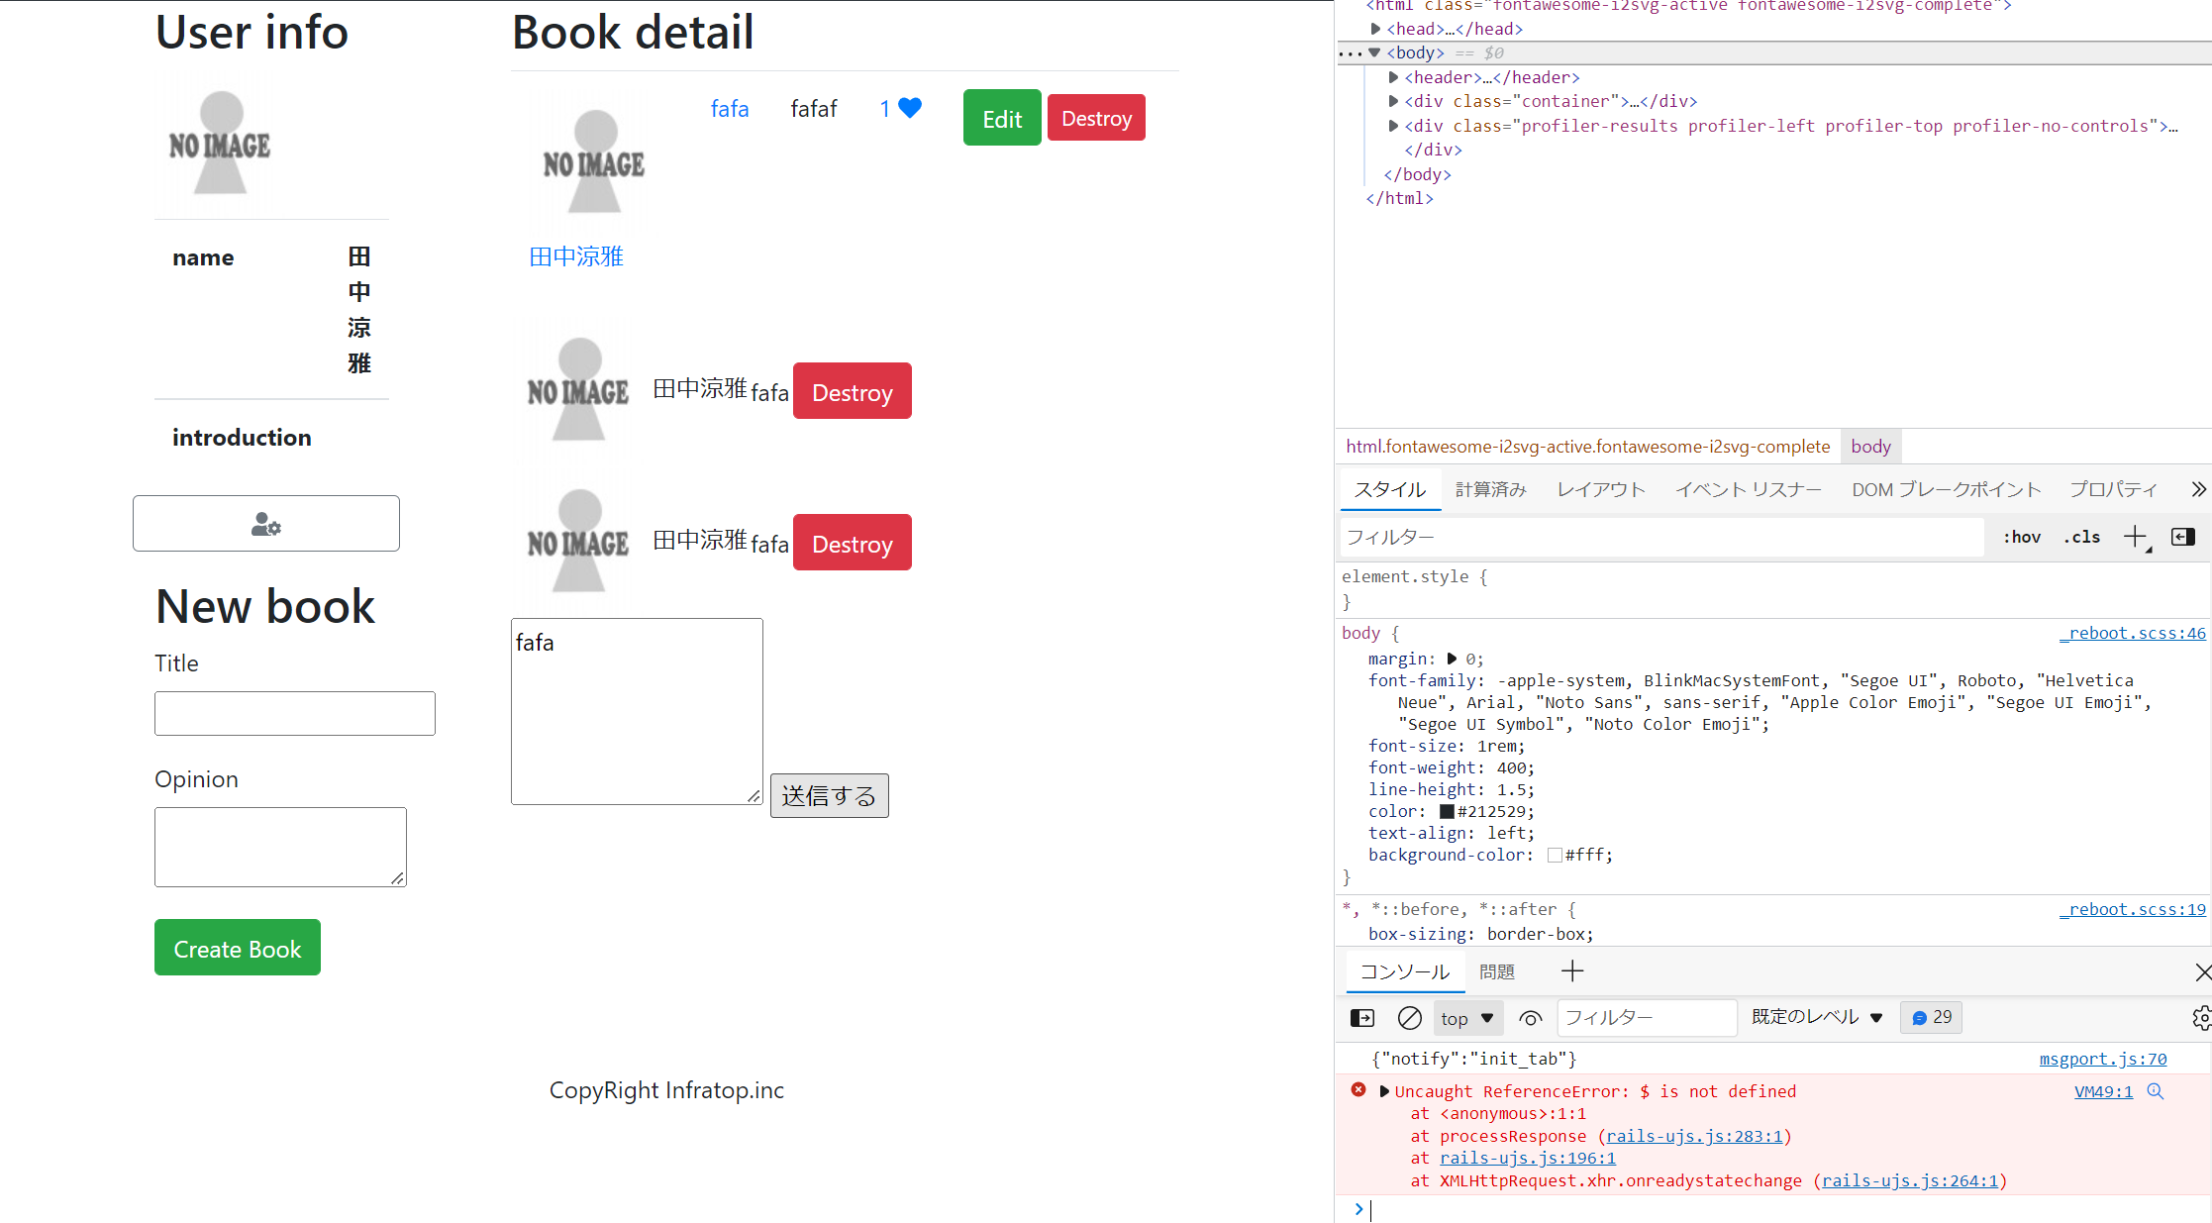
Task: Focus the Opinion textarea
Action: point(280,847)
